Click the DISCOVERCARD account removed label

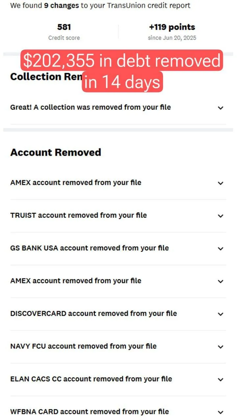click(93, 314)
